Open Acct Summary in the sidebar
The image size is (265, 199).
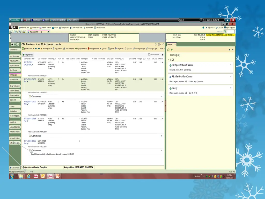[15, 56]
